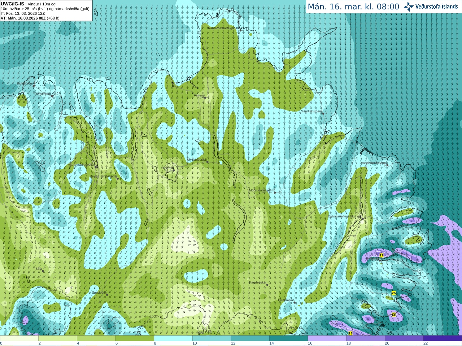Image resolution: width=462 pixels, height=346 pixels.
Task: Click the 12–14 m/s teal legend swatch
Action: point(250,338)
